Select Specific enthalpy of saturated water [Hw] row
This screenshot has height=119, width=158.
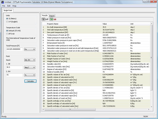[96, 106]
